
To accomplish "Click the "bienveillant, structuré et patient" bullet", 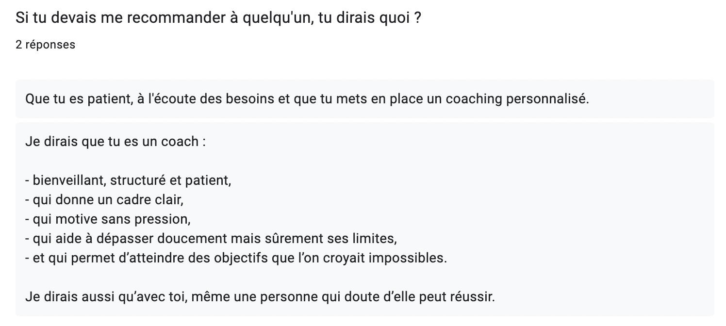I will [129, 180].
